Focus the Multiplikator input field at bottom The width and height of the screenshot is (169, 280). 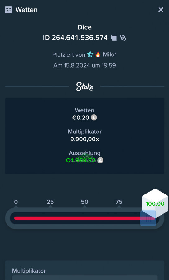pyautogui.click(x=85, y=278)
